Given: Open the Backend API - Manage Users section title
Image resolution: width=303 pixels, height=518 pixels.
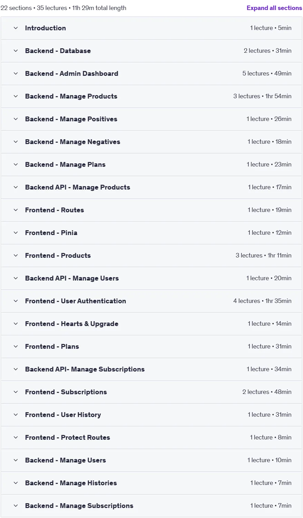Looking at the screenshot, I should (x=72, y=278).
